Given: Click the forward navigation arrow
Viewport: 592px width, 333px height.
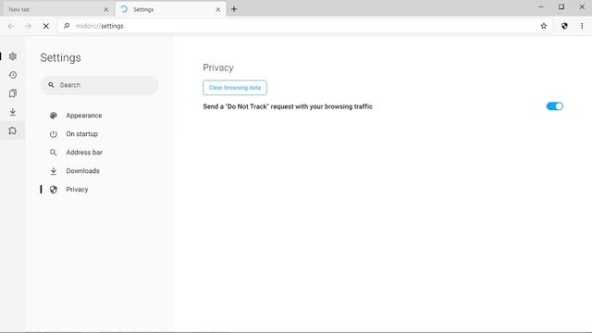Looking at the screenshot, I should (28, 26).
